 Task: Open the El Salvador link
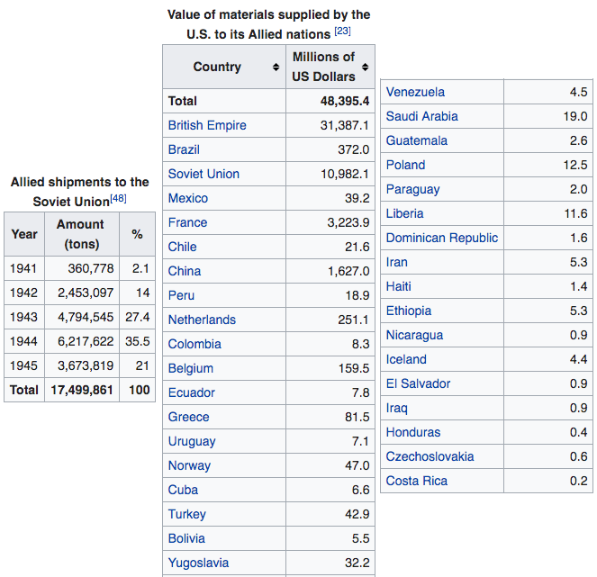(418, 384)
